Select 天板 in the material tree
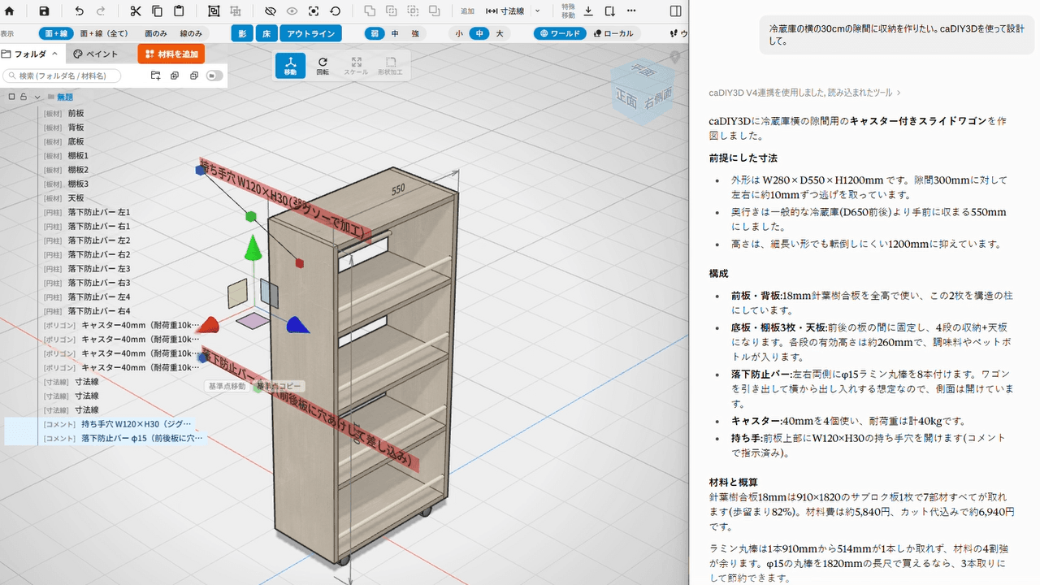 (x=76, y=198)
